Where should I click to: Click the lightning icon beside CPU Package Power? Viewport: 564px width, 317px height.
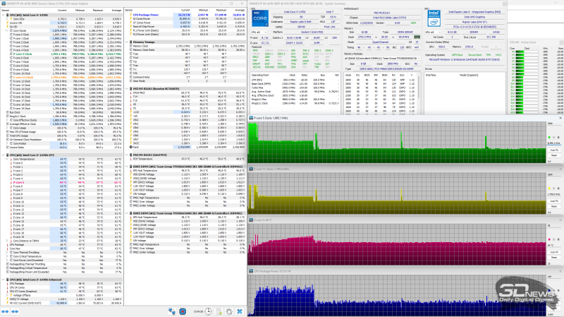[130, 15]
